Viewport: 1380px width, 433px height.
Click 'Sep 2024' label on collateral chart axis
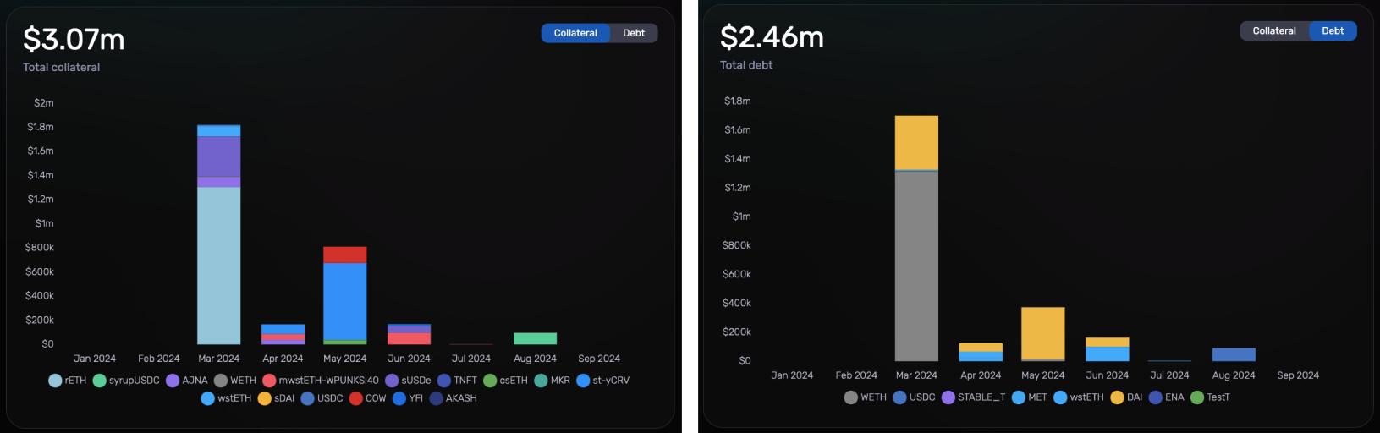click(599, 359)
